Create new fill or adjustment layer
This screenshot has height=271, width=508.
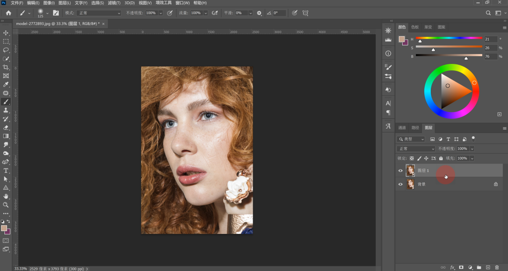(x=470, y=267)
